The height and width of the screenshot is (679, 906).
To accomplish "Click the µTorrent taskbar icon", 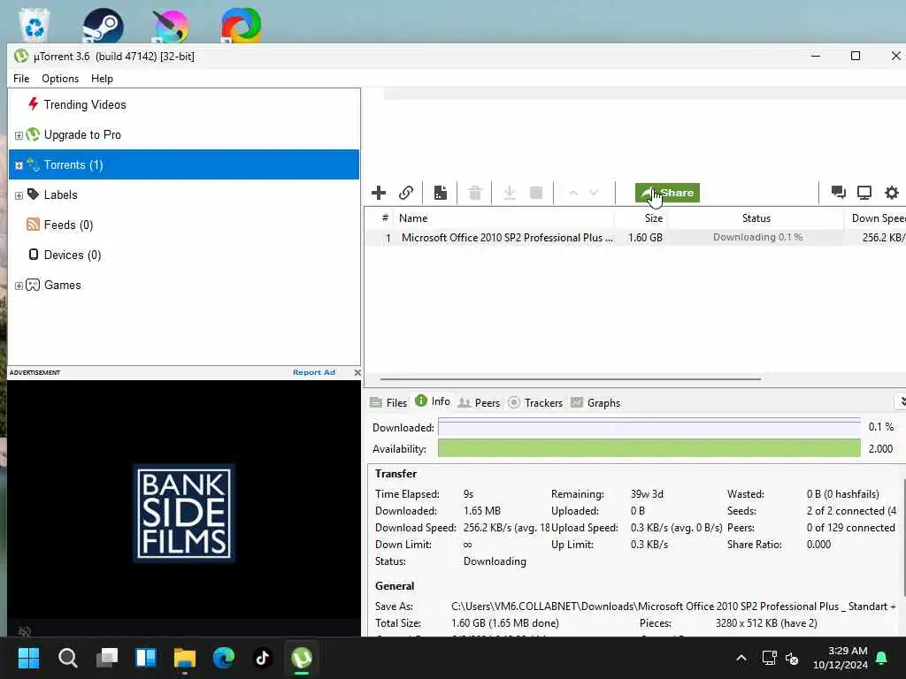I will pos(302,657).
